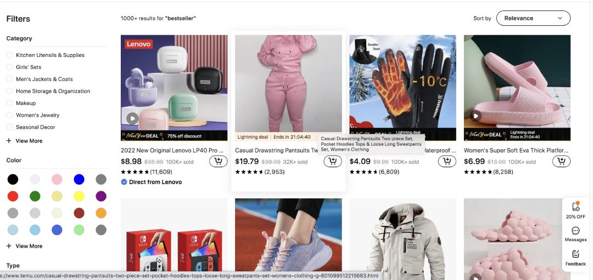
Task: Add Casual Drawstring Pantsuits to cart
Action: click(332, 162)
